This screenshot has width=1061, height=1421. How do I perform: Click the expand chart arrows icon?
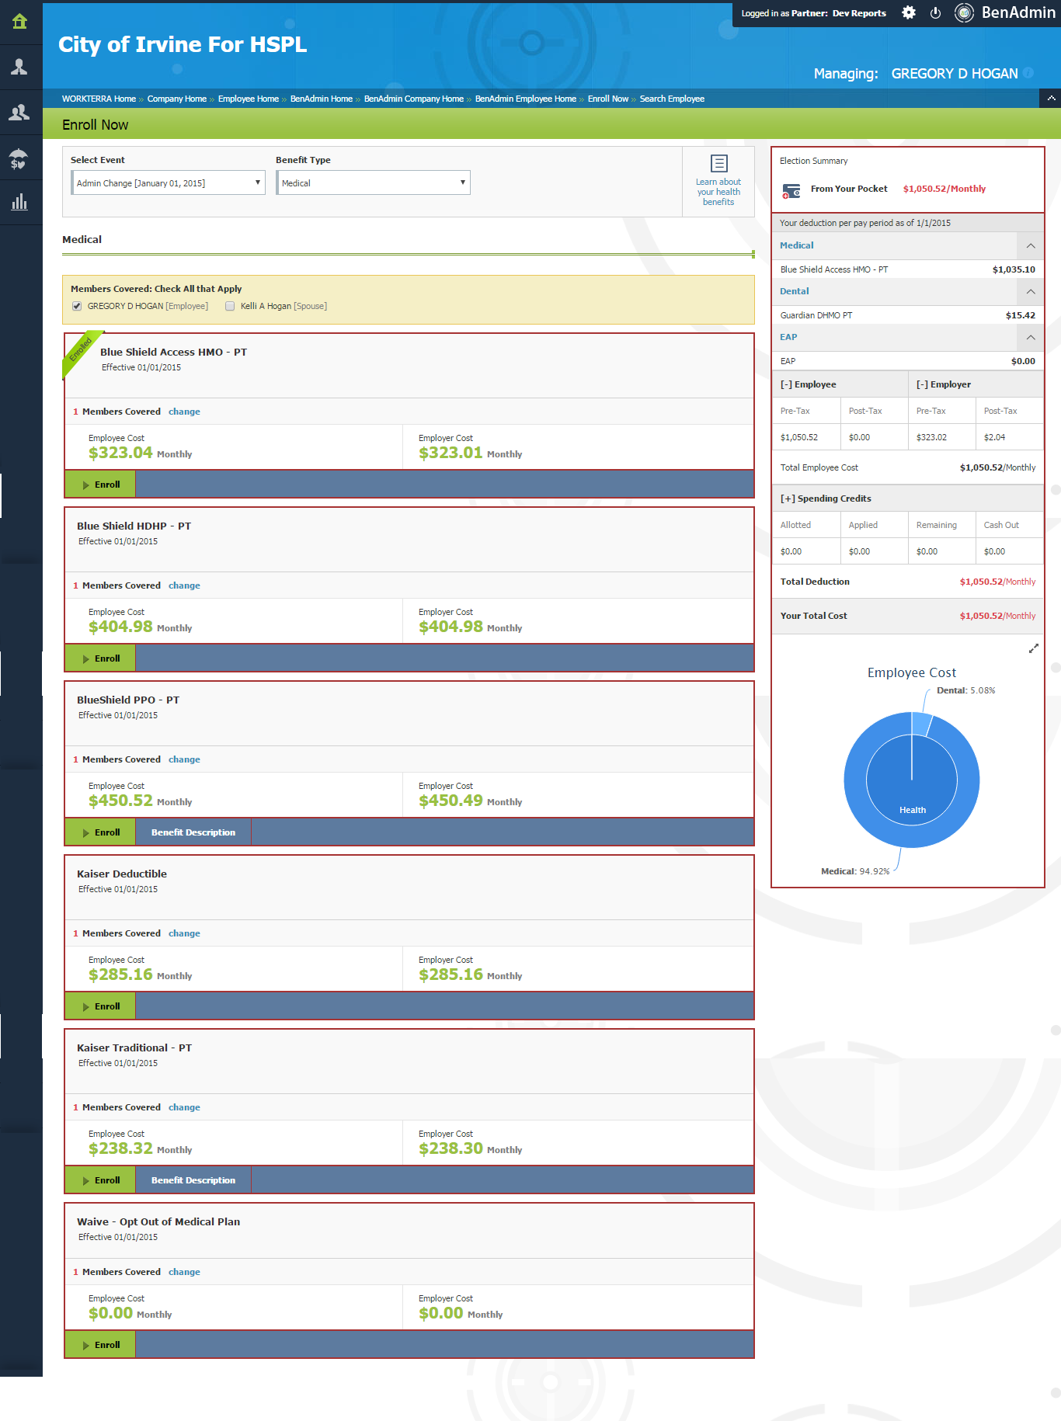(x=1033, y=648)
